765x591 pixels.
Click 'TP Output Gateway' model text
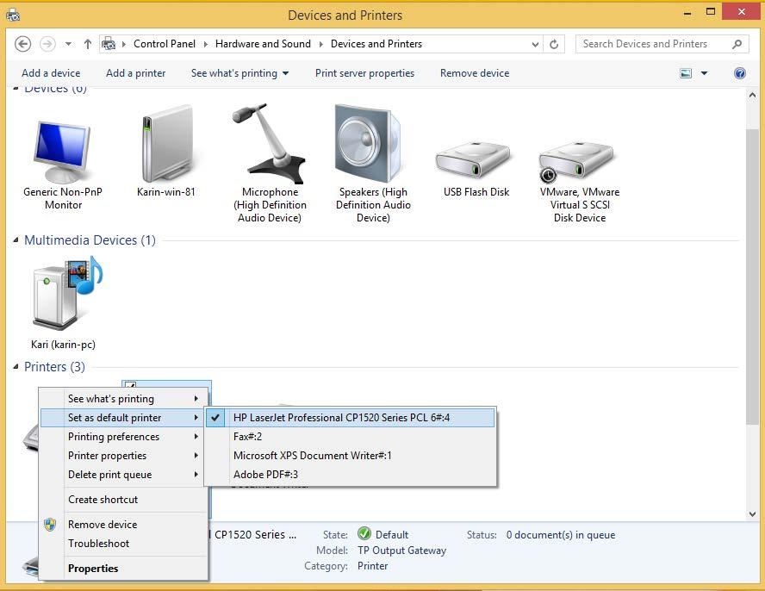tap(401, 551)
